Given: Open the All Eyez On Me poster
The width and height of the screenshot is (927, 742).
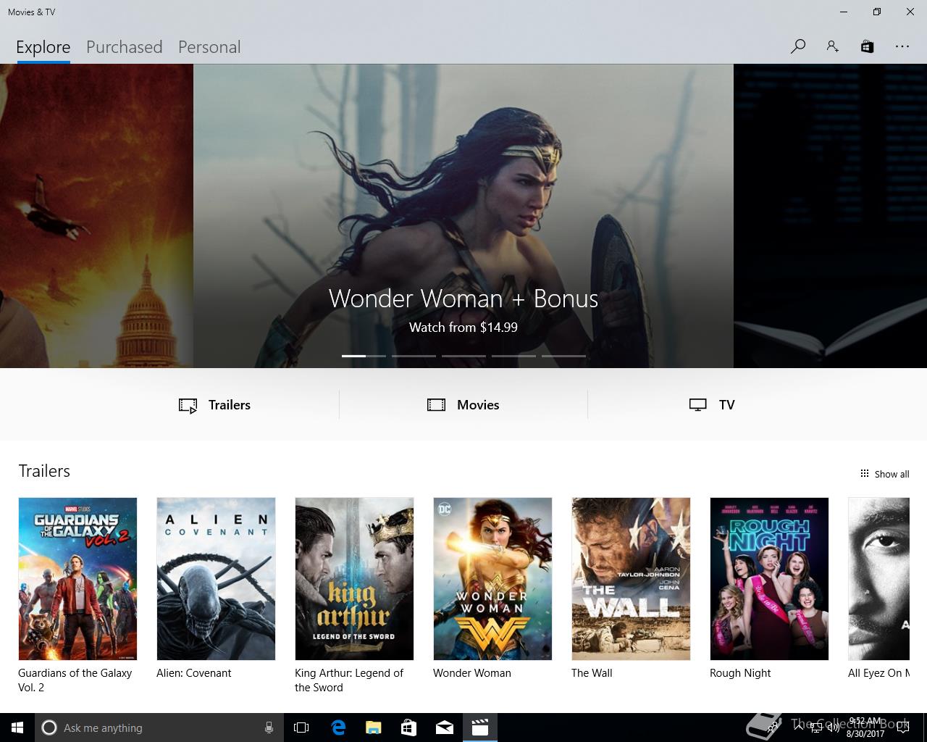Looking at the screenshot, I should pos(878,579).
